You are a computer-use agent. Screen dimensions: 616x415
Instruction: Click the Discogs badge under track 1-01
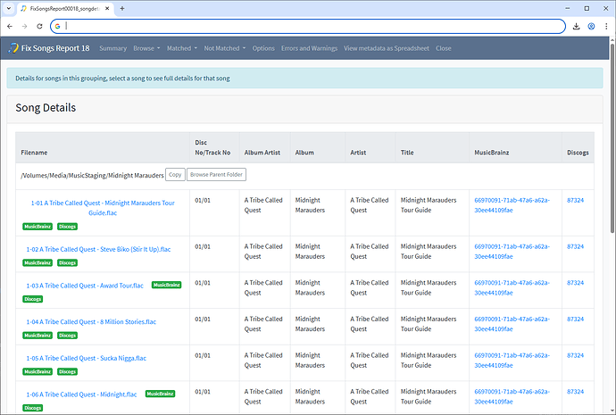[67, 227]
